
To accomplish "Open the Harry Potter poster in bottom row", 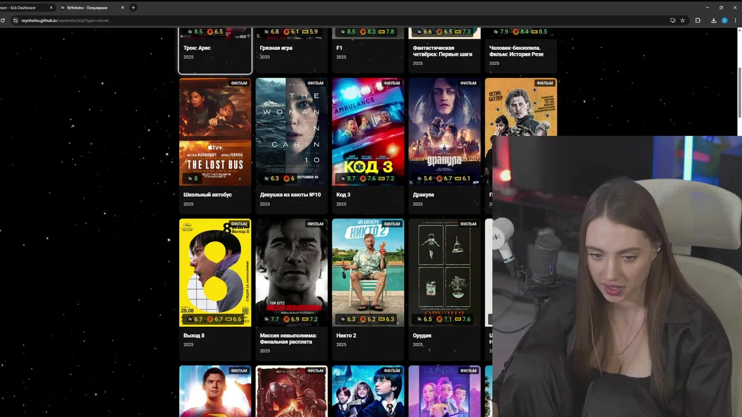I will coord(368,391).
